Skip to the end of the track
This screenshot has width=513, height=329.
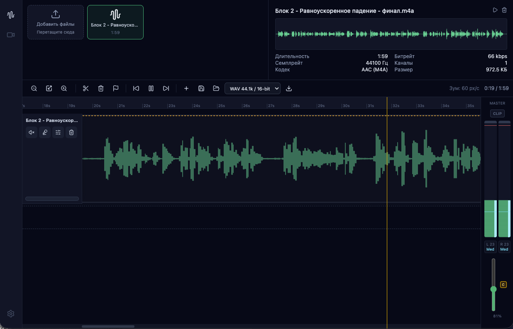(x=166, y=88)
